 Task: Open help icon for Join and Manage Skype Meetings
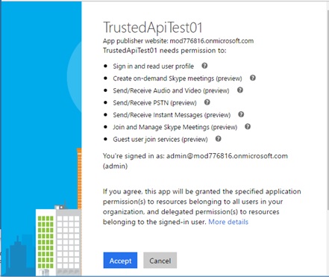click(248, 127)
